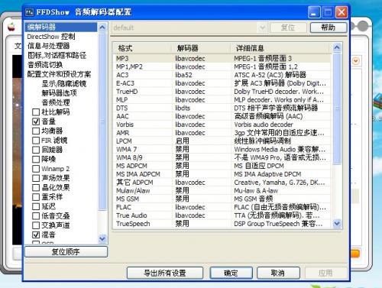Click the apple icon behind the dialog
Viewport: 382px width, 288px height.
pyautogui.click(x=11, y=27)
